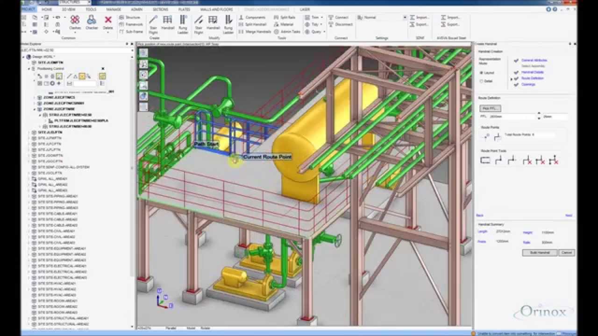Cancel the Create Handrail dialog

click(567, 252)
